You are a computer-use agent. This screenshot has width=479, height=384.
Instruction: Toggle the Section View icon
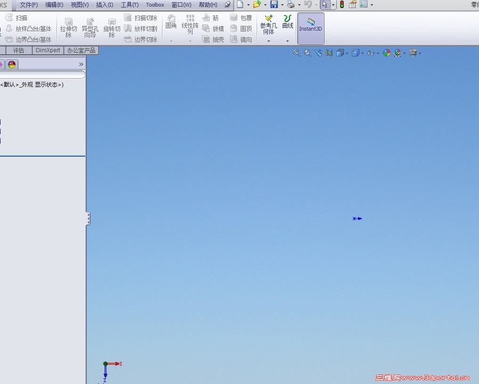[329, 53]
